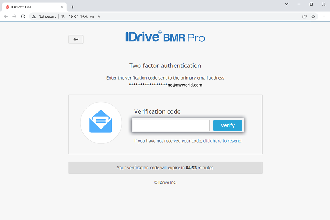Click the '© IDrive Inc.' footer text
The width and height of the screenshot is (330, 220).
click(165, 183)
